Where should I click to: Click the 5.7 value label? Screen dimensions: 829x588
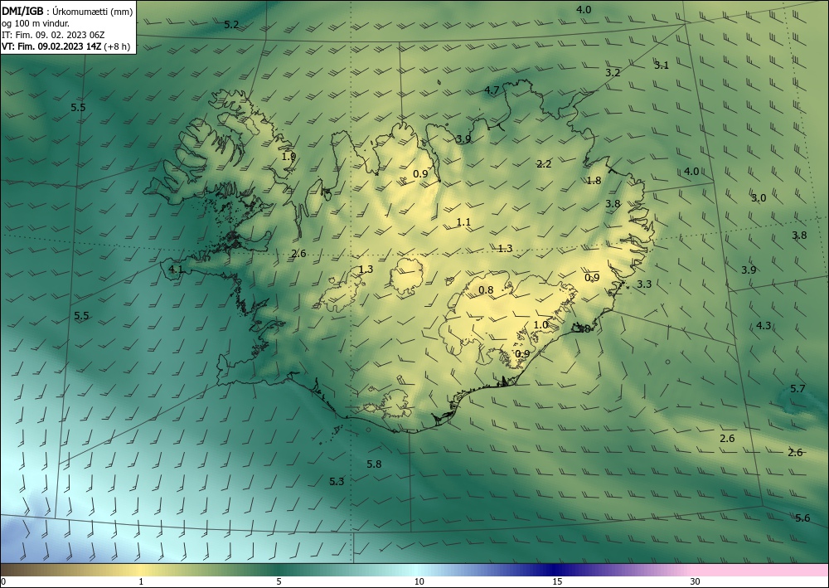pos(797,389)
